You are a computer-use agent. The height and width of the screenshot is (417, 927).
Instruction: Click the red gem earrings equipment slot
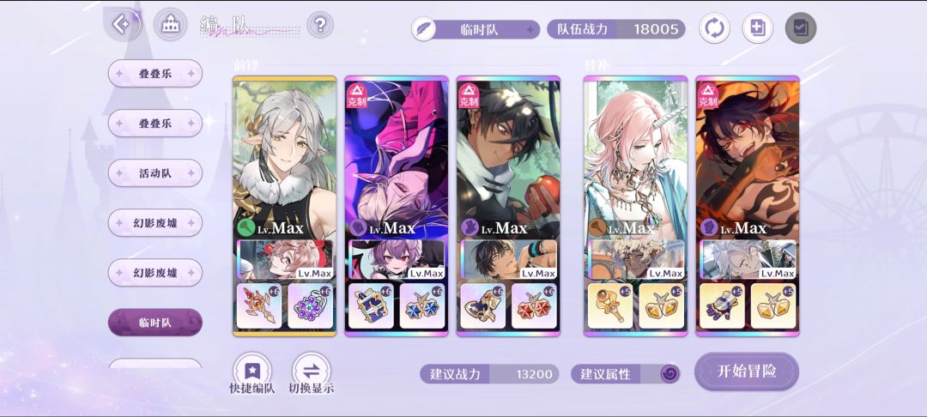(534, 306)
